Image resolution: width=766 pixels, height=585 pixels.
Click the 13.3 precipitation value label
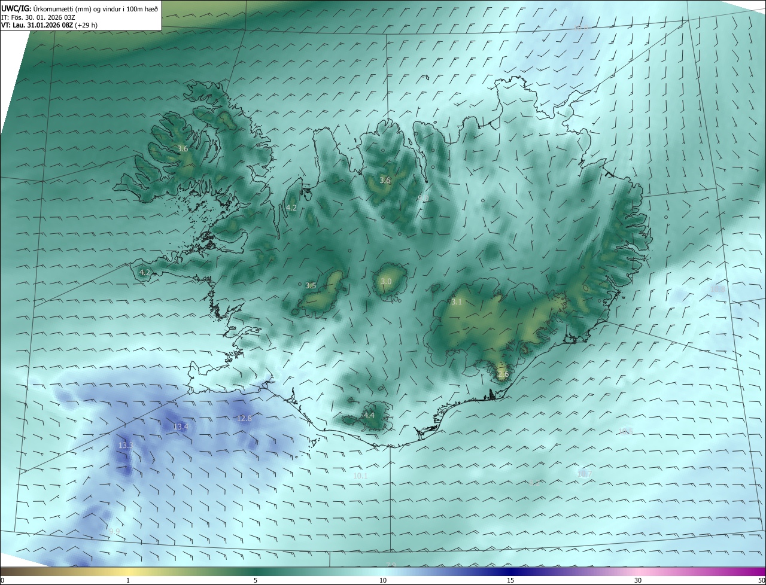click(126, 446)
